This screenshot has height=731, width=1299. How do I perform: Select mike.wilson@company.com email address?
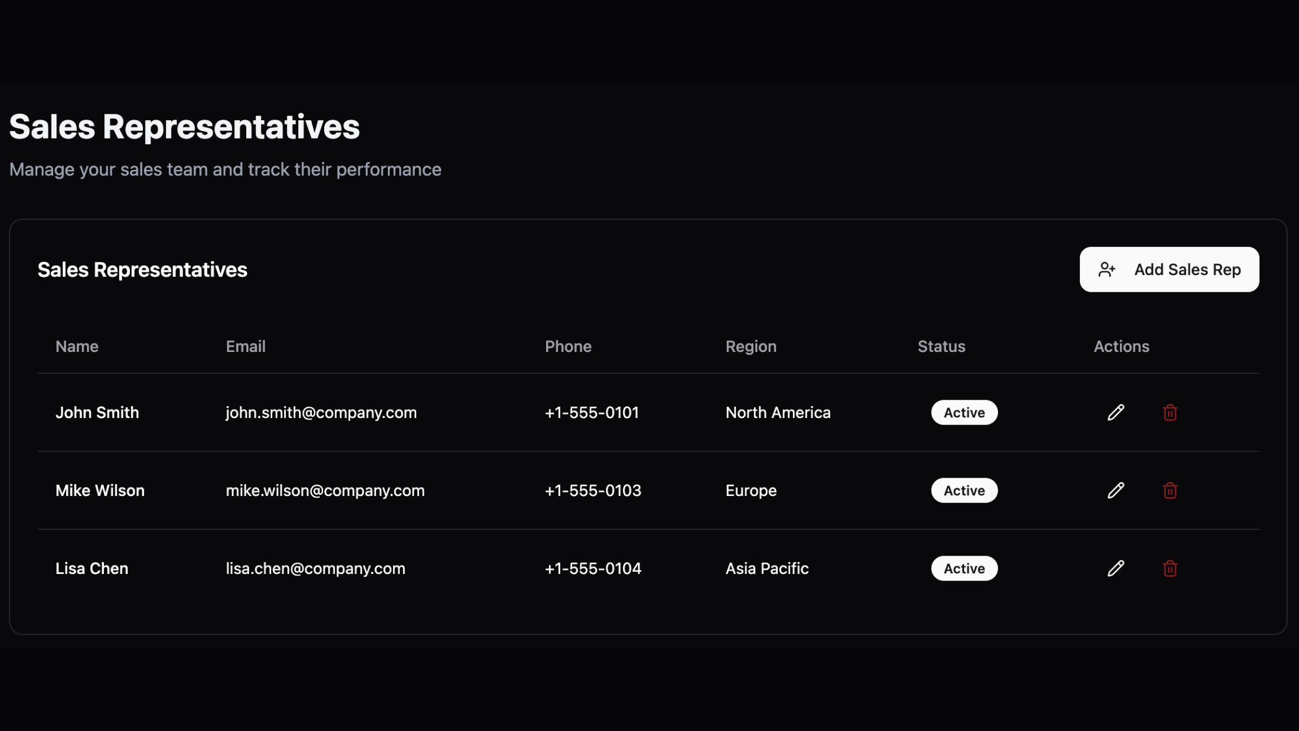325,491
